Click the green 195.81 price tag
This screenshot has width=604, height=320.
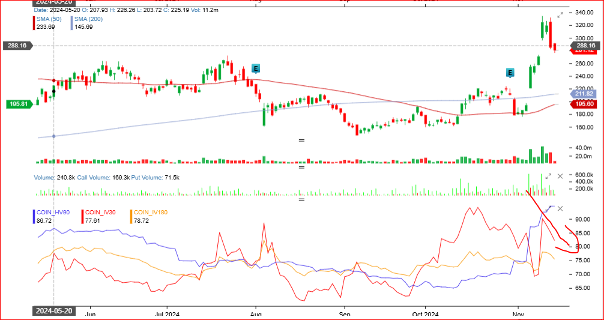[21, 104]
